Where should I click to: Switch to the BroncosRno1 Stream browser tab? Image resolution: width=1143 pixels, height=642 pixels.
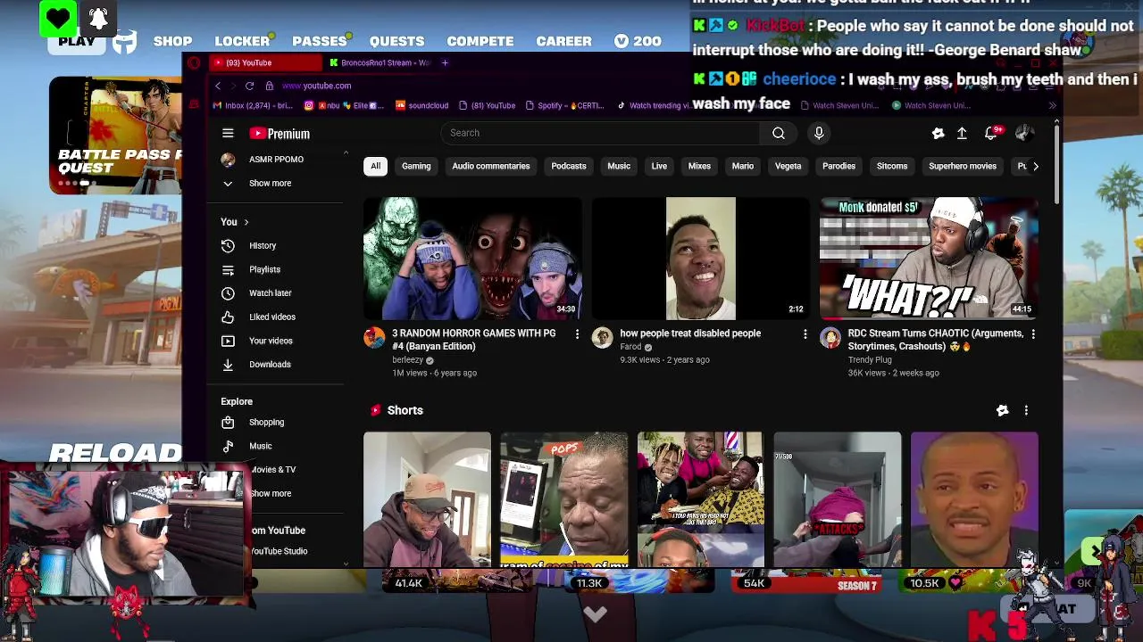380,62
